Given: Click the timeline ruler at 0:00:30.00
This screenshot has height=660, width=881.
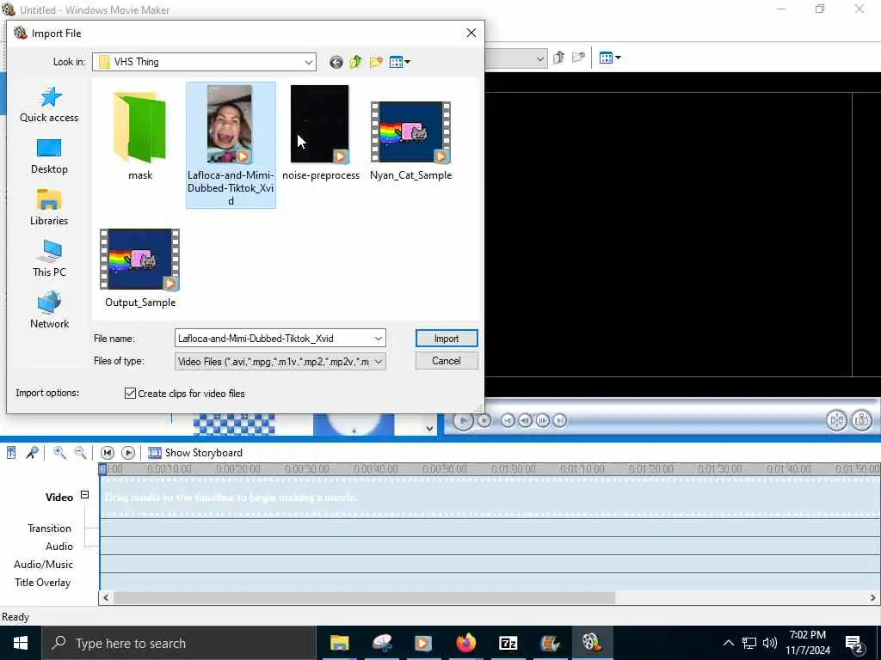Looking at the screenshot, I should 307,469.
